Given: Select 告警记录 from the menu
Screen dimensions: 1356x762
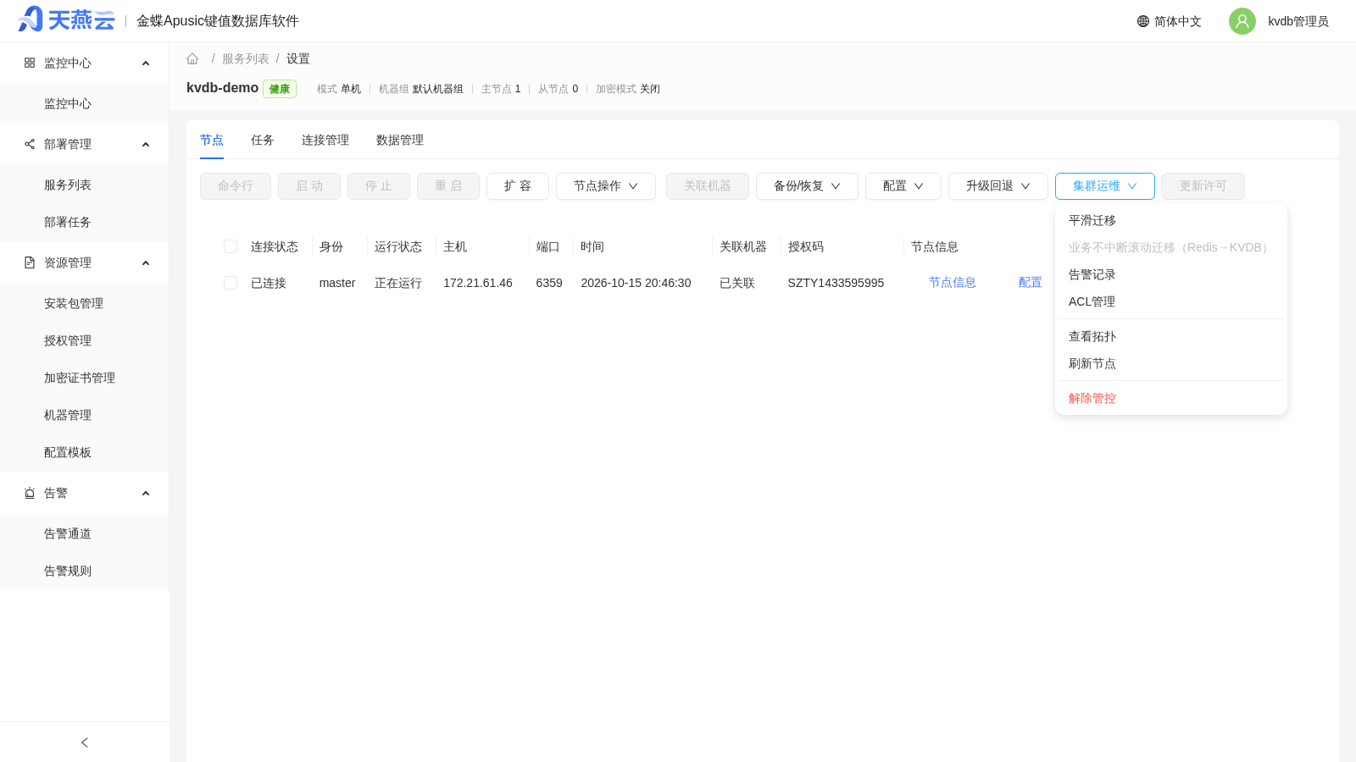Looking at the screenshot, I should click(1171, 274).
